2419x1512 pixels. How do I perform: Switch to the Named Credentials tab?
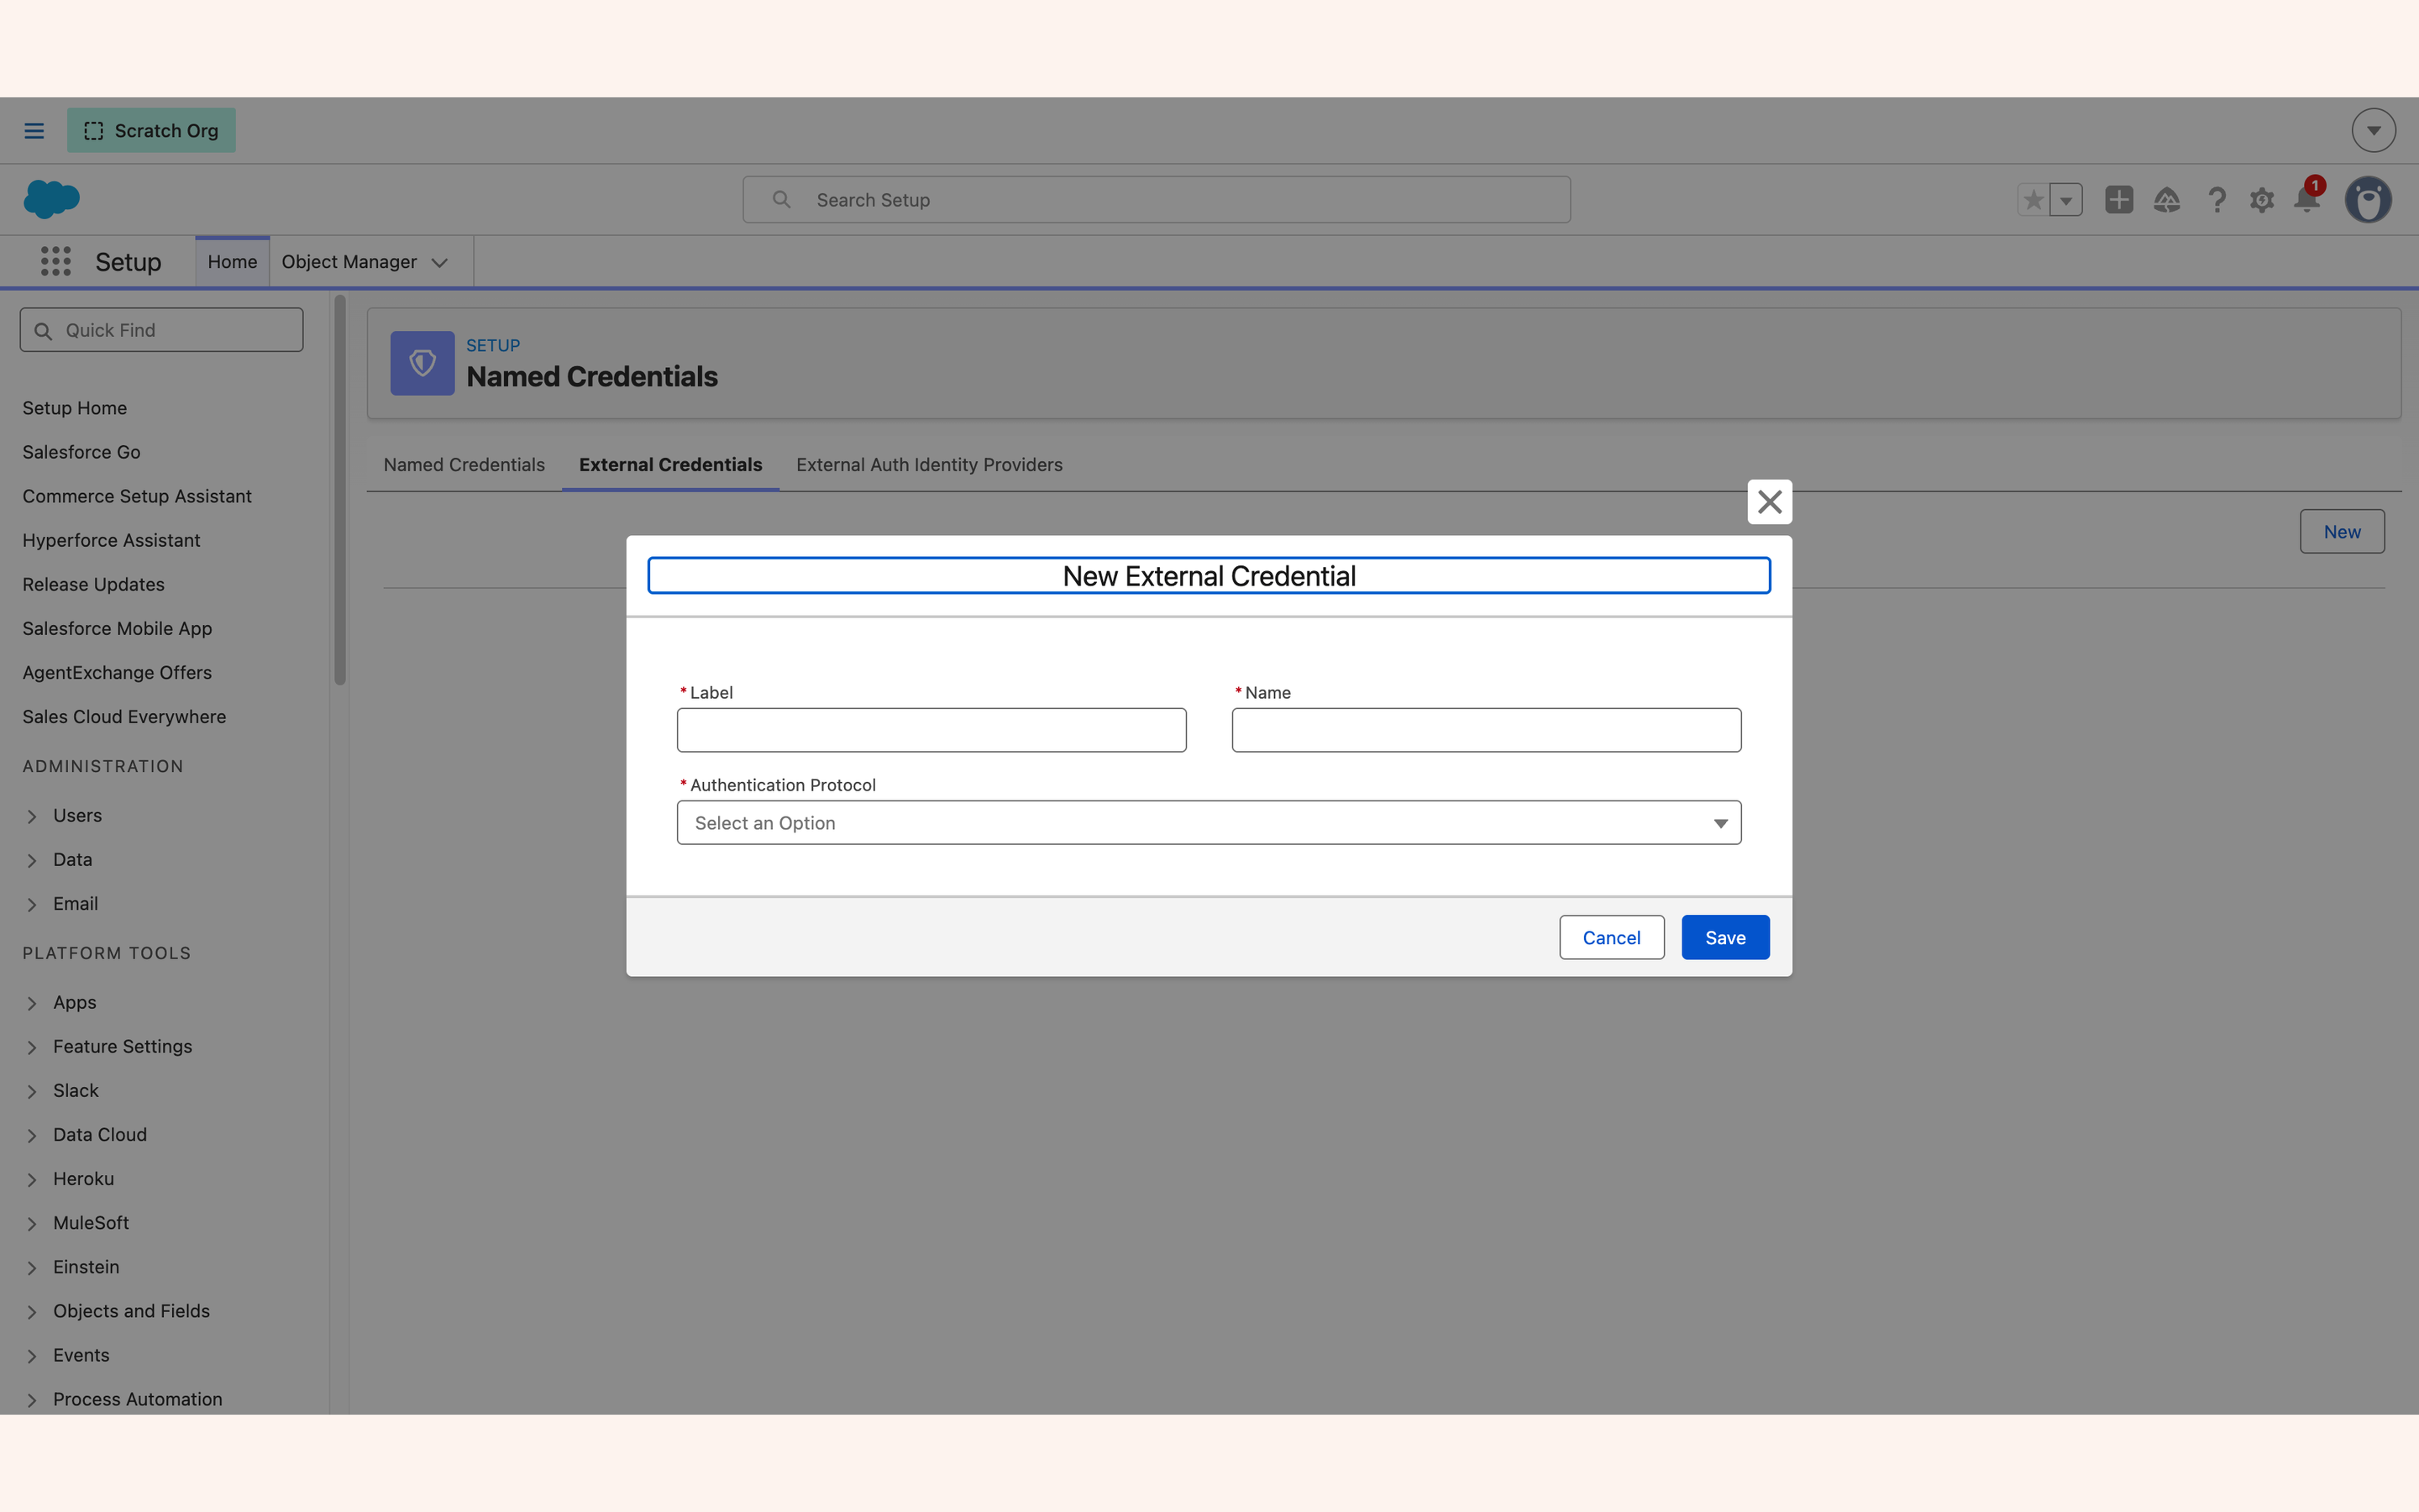464,465
